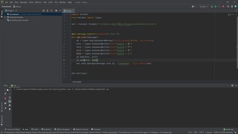Hide the Run tool window
Screen dimensions: 238x134
click(236, 86)
